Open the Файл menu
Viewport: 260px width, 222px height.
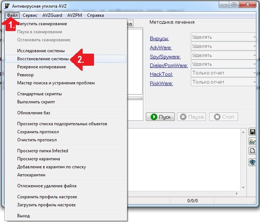(12, 15)
